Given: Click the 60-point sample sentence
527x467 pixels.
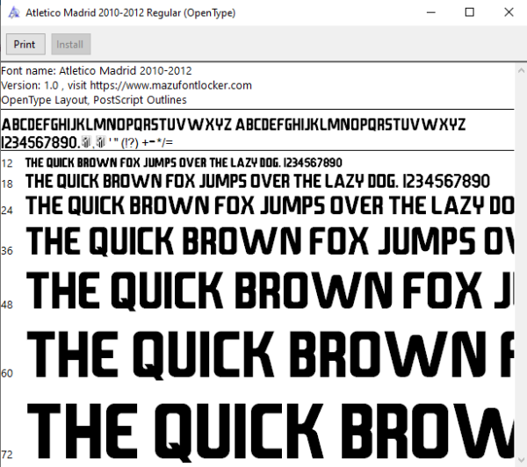Looking at the screenshot, I should 270,356.
